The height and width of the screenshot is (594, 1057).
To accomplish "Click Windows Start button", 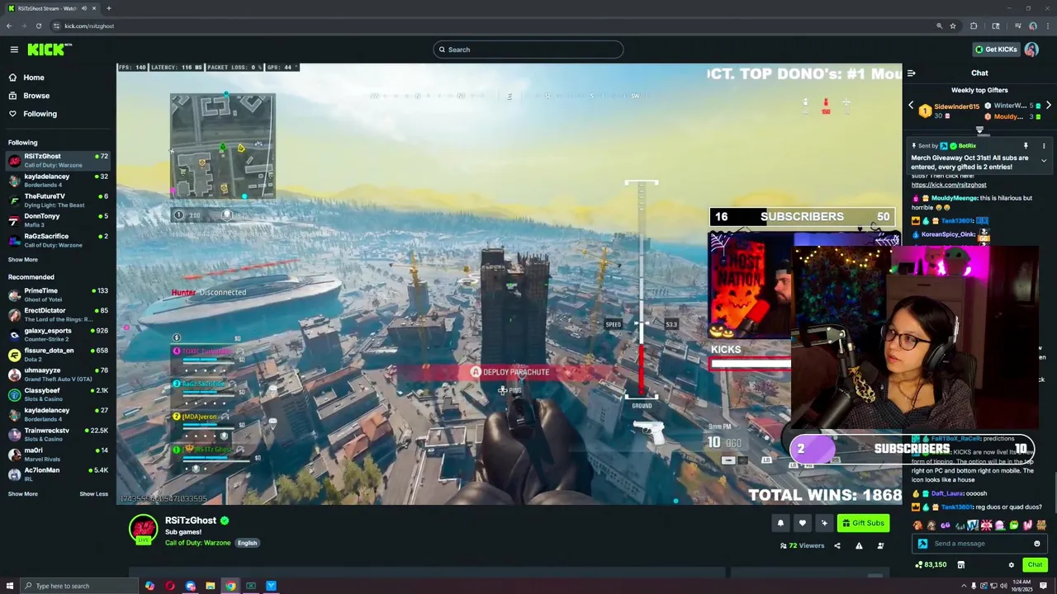I will pos(8,586).
